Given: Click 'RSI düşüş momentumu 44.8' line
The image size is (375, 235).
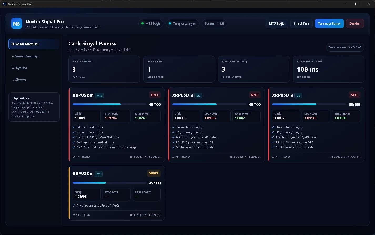Looking at the screenshot, I should 295,142.
